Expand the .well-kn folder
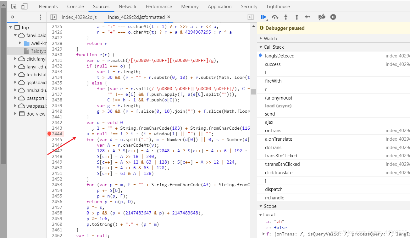The height and width of the screenshot is (238, 410). [20, 43]
